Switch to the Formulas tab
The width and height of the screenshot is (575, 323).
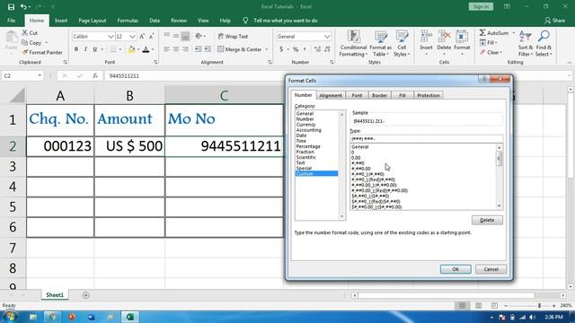(x=128, y=21)
